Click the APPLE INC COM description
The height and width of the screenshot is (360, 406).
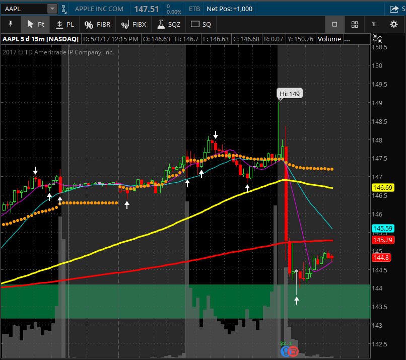coord(99,9)
